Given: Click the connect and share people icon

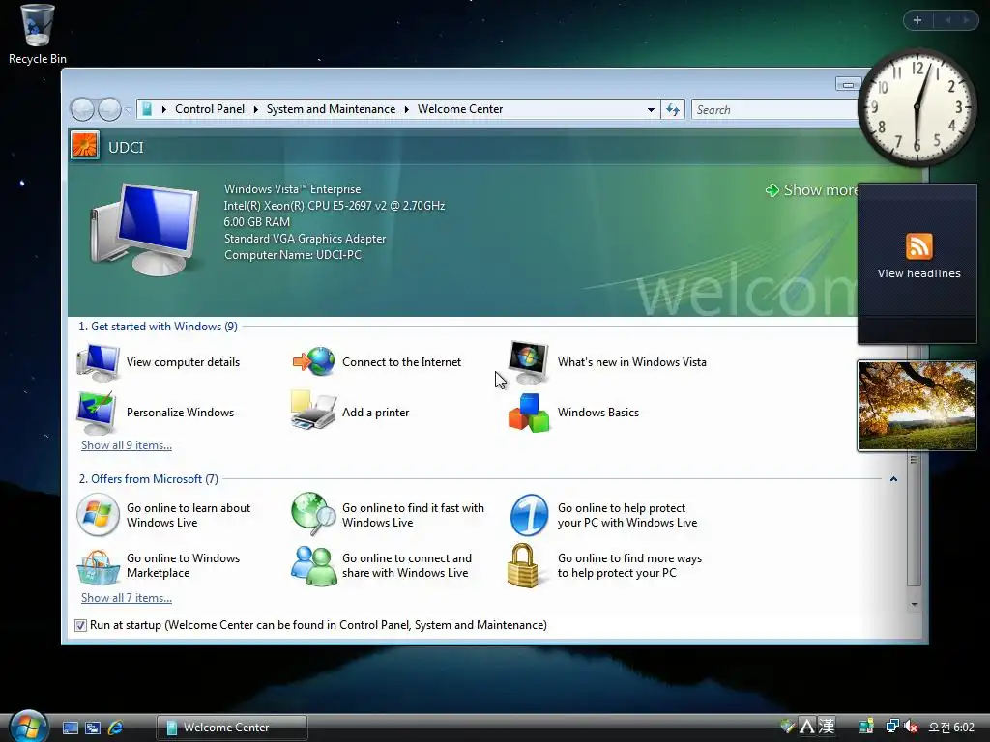Looking at the screenshot, I should point(314,565).
